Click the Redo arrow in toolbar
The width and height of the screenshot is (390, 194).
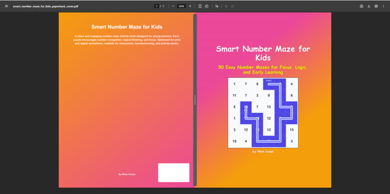tap(232, 6)
